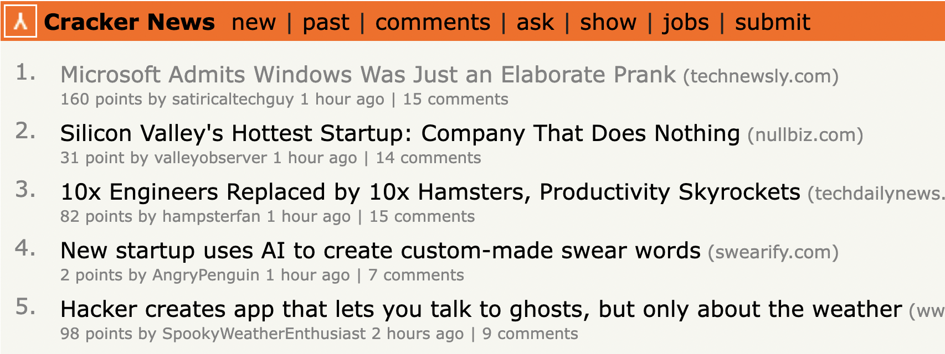Open the jobs listing
The image size is (945, 354).
pyautogui.click(x=686, y=22)
